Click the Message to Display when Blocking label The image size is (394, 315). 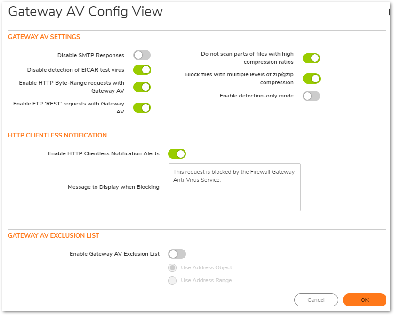click(x=113, y=187)
